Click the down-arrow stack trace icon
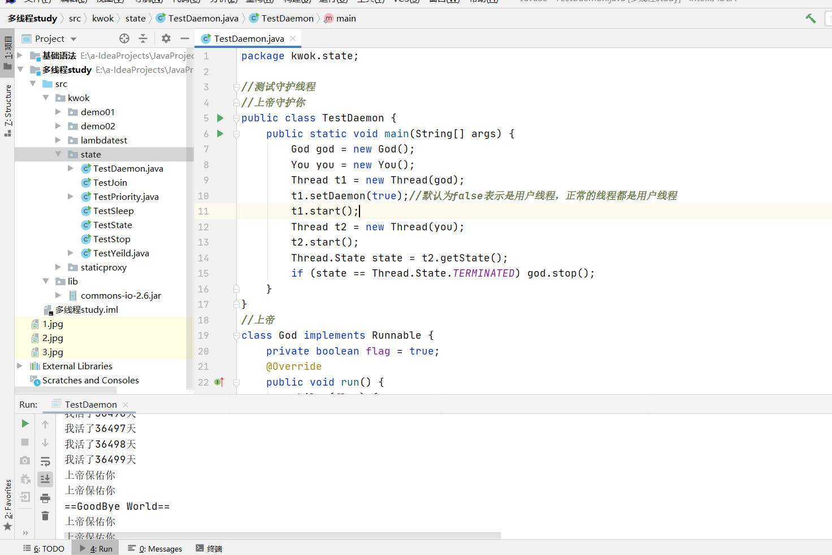This screenshot has height=555, width=832. click(45, 443)
